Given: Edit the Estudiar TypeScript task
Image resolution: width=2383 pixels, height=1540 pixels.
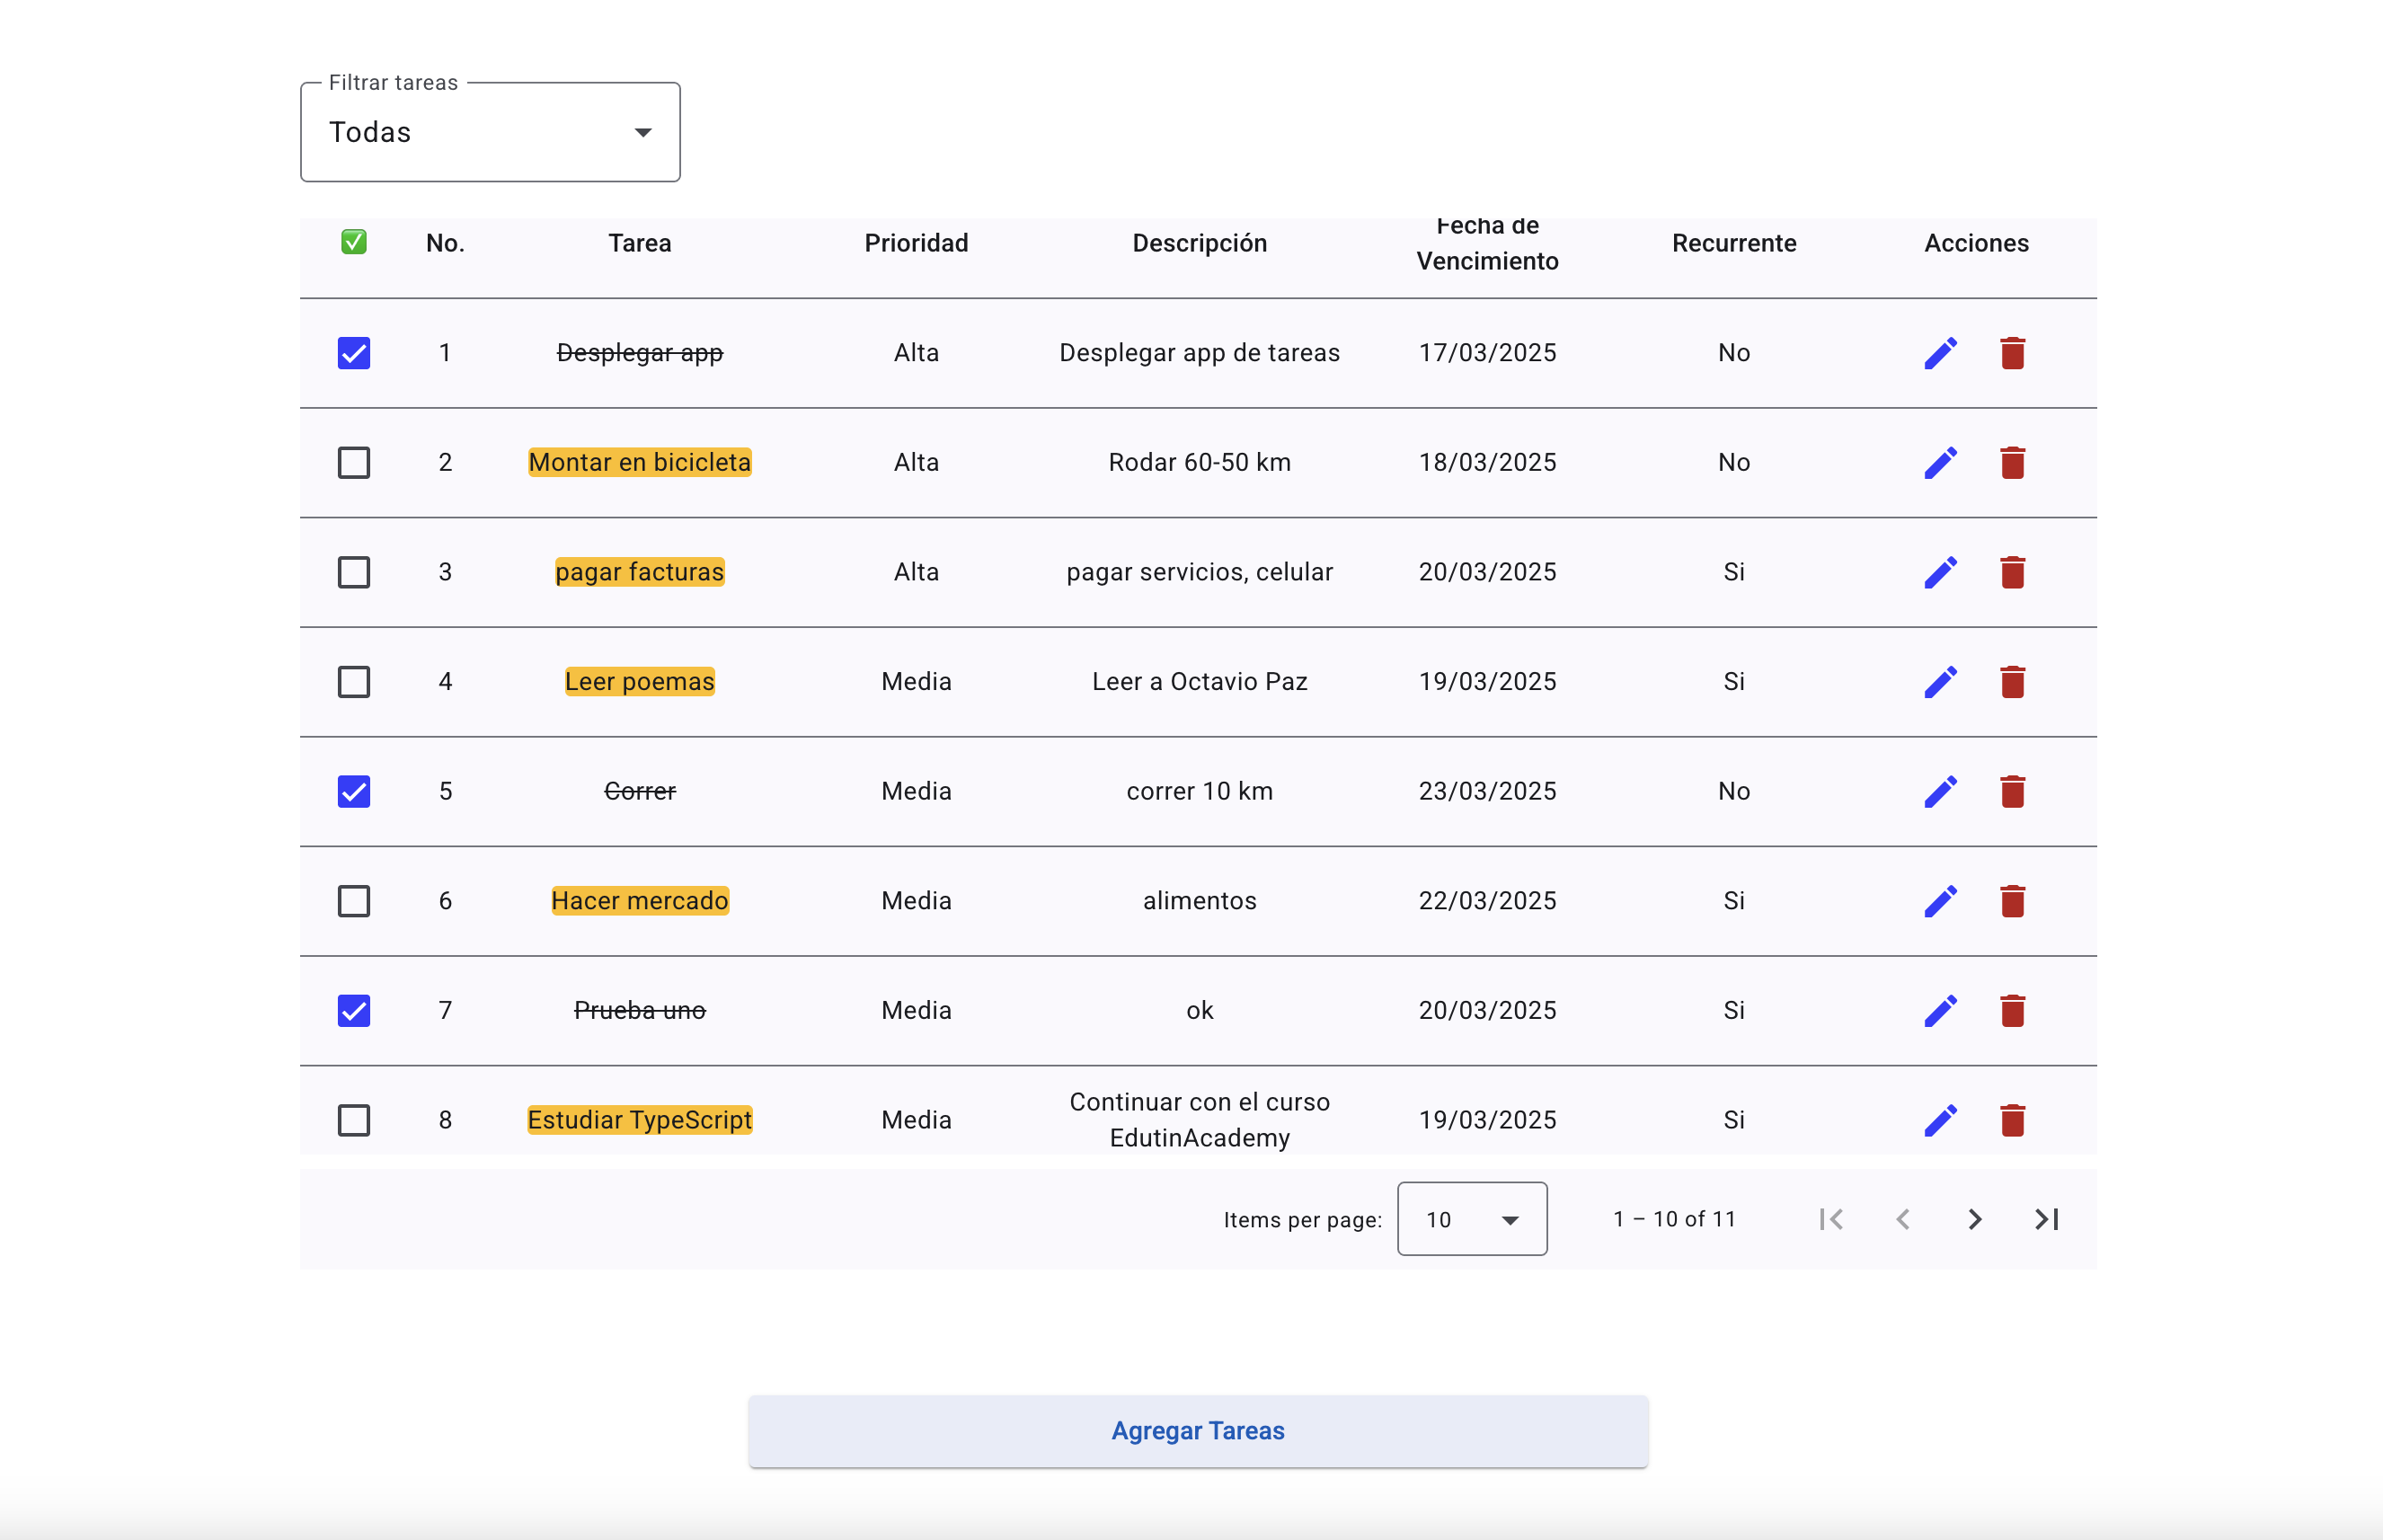Looking at the screenshot, I should (1940, 1120).
